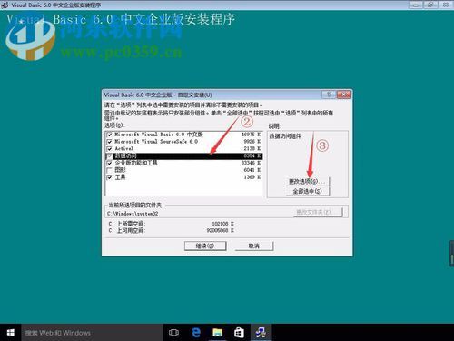Open the Store icon on the taskbar
This screenshot has height=341, width=454.
coord(239,333)
